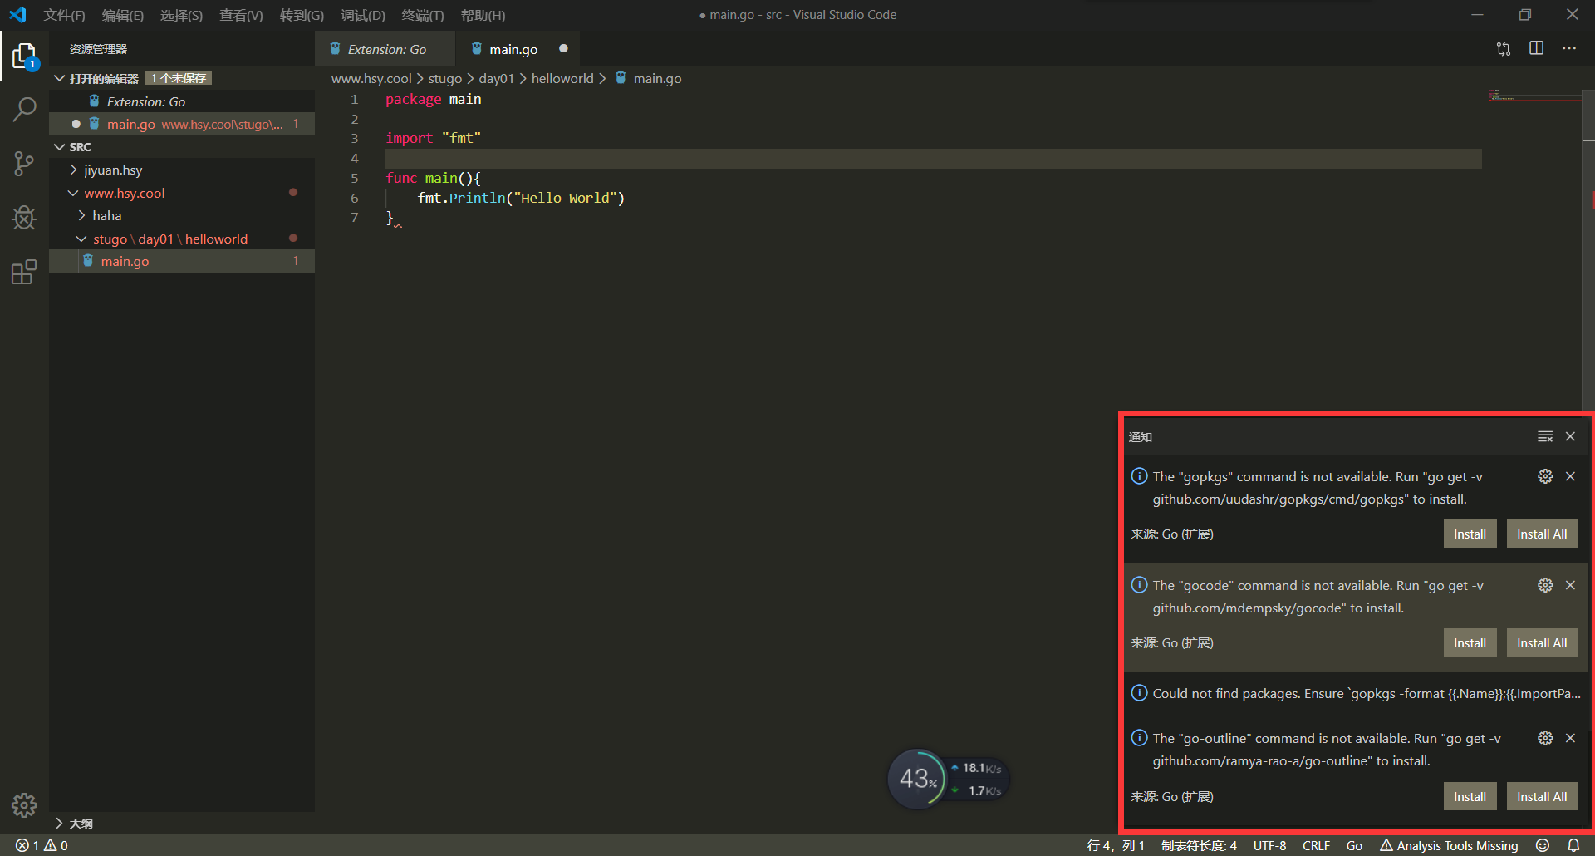The height and width of the screenshot is (856, 1595).
Task: Click the Compare Changes icon in editor toolbar
Action: (x=1504, y=49)
